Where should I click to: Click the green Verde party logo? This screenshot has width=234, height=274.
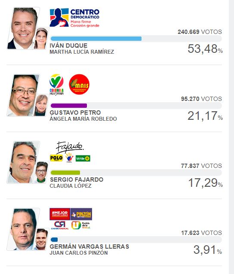pos(83,158)
